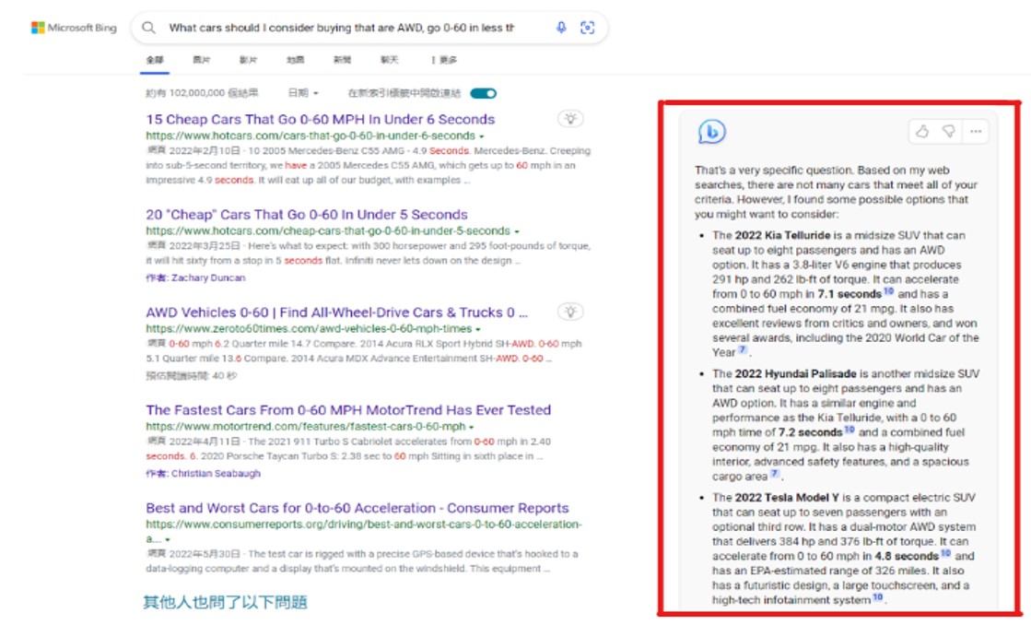Screen dimensions: 1031x625
Task: Click the zeroto60times.com URL
Action: click(309, 328)
